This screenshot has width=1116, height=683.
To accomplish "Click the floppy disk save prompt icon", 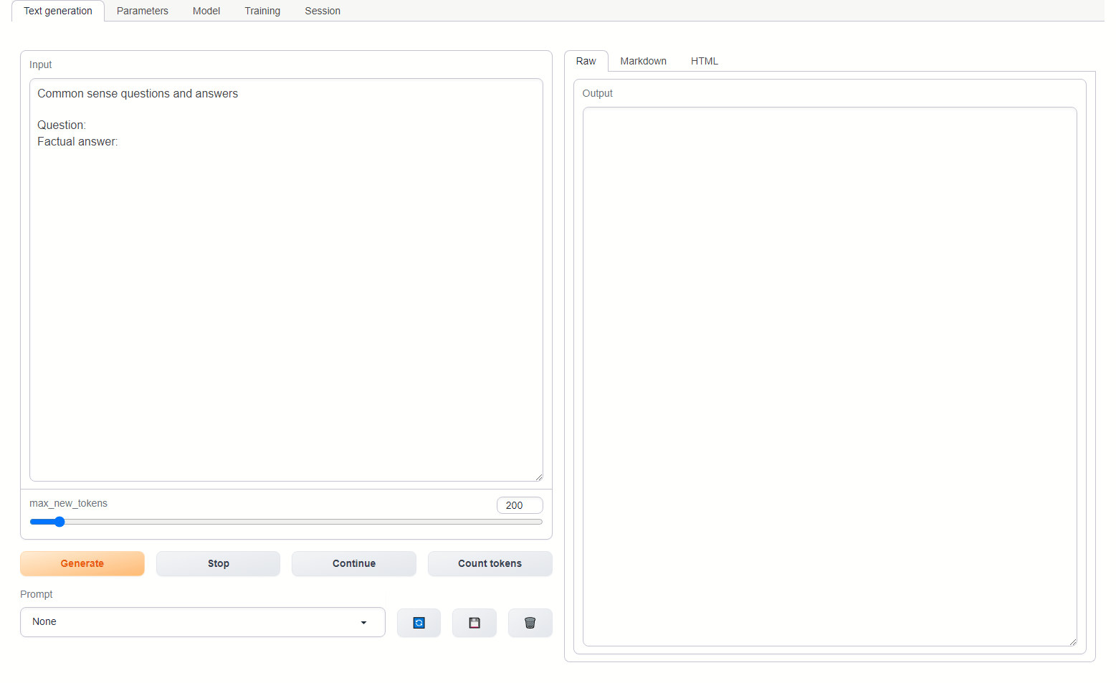I will click(x=474, y=623).
